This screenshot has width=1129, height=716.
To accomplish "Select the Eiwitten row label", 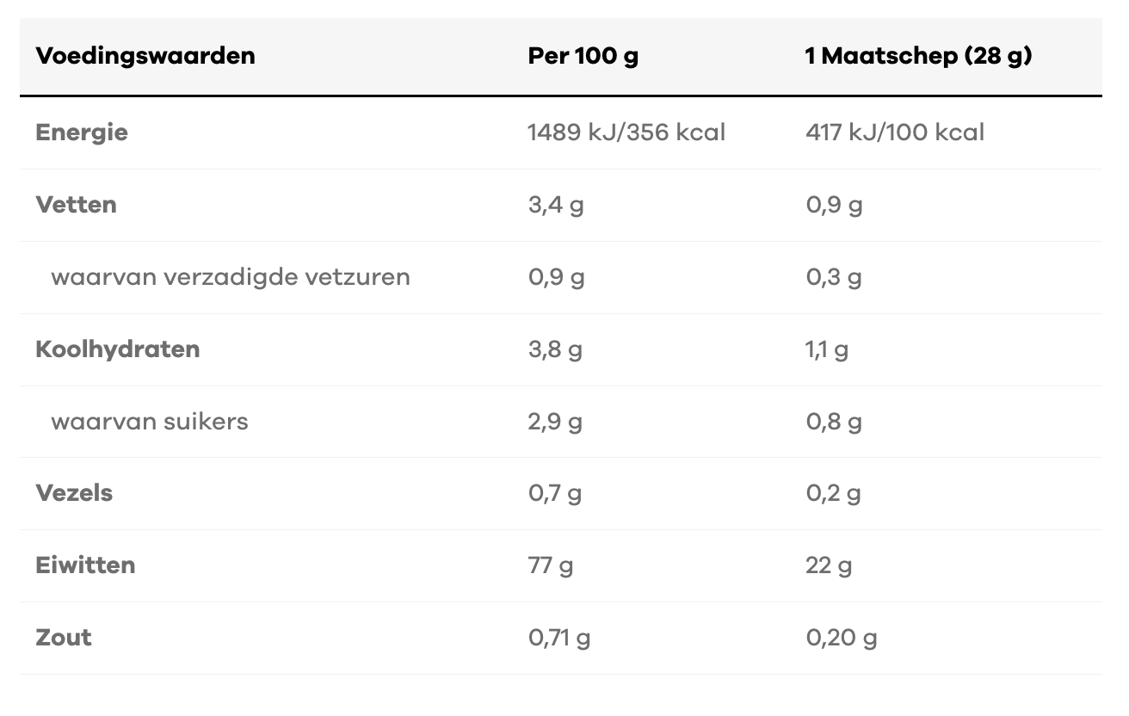I will click(x=85, y=565).
